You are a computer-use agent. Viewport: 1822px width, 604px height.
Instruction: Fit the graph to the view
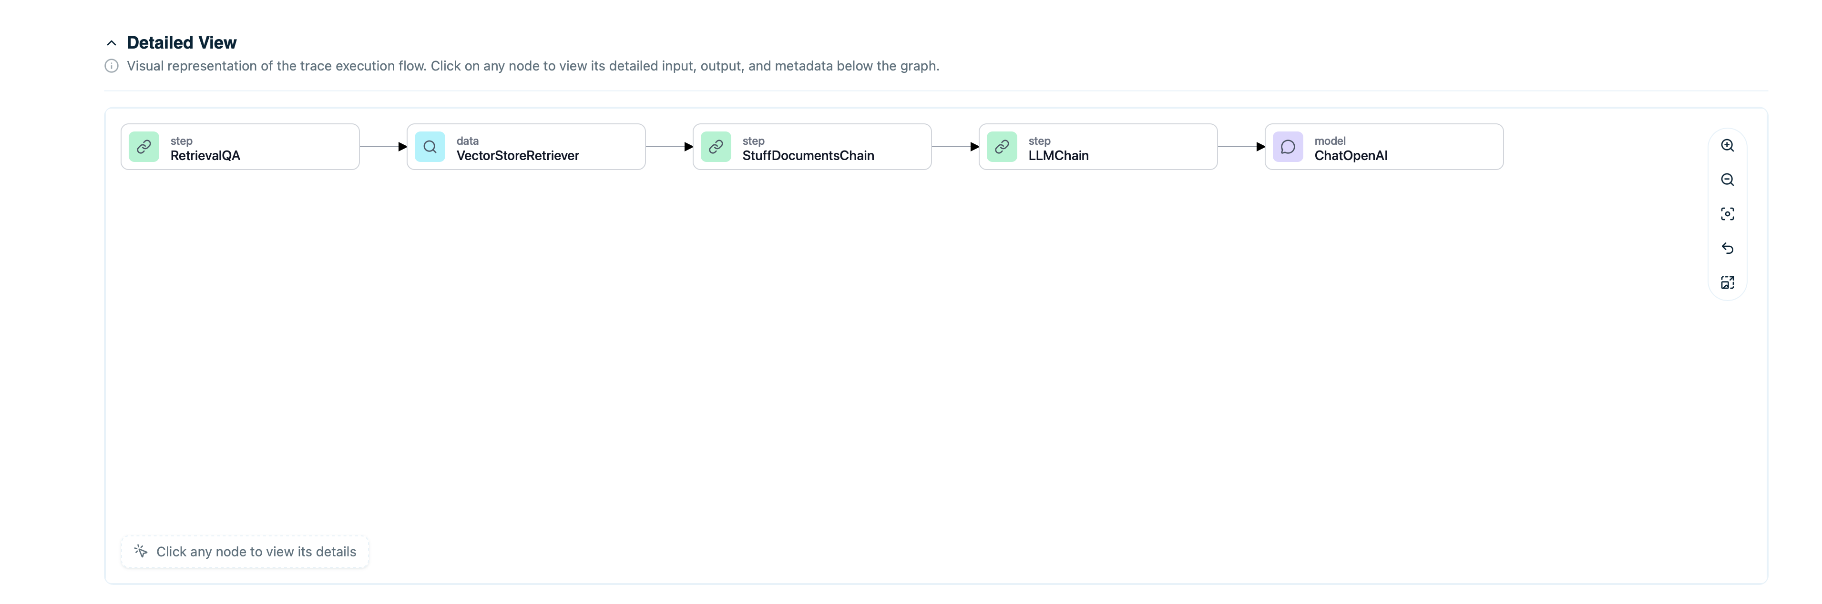point(1728,214)
